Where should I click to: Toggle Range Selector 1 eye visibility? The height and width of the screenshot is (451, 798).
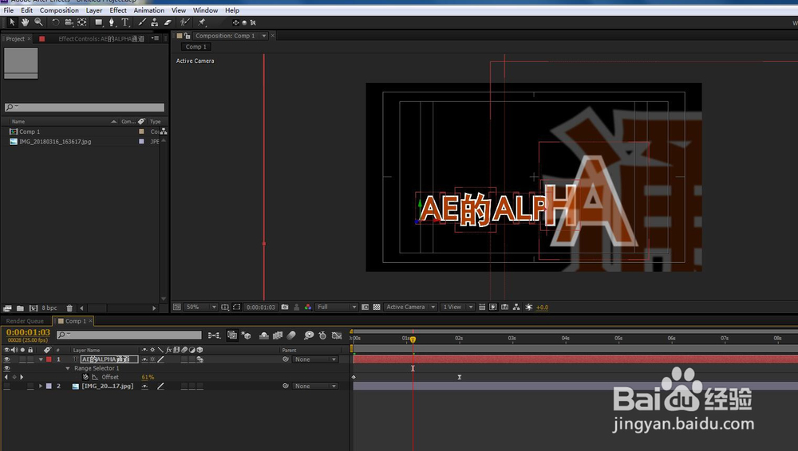6,368
